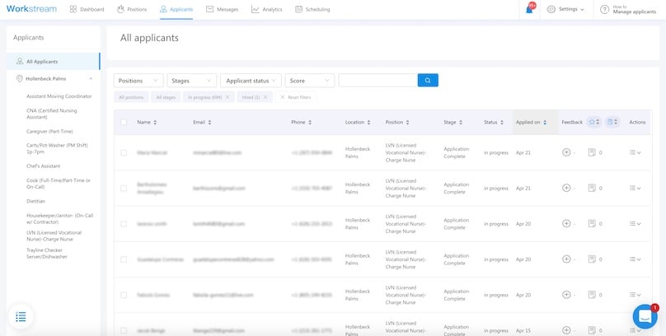Open notes icon in first applicant row

(592, 152)
